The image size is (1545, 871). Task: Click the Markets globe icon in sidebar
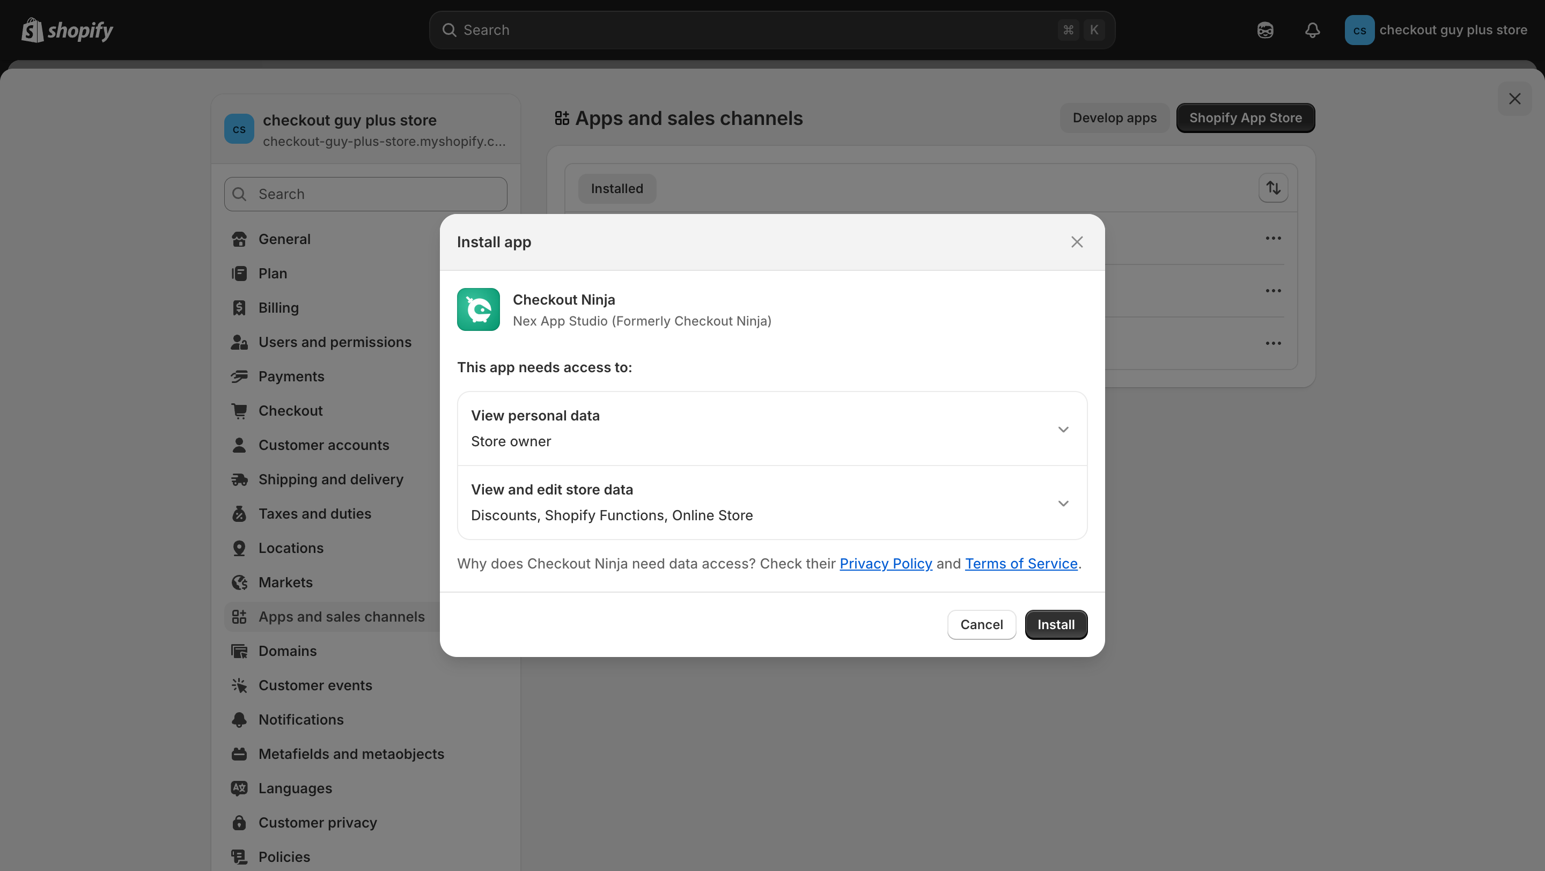[x=239, y=582]
